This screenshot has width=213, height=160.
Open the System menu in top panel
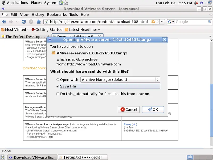[51, 3]
